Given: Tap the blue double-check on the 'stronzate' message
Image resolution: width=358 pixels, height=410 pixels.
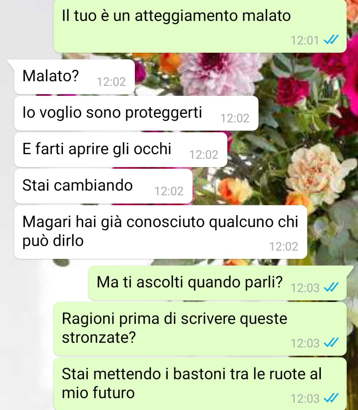Looking at the screenshot, I should [331, 343].
